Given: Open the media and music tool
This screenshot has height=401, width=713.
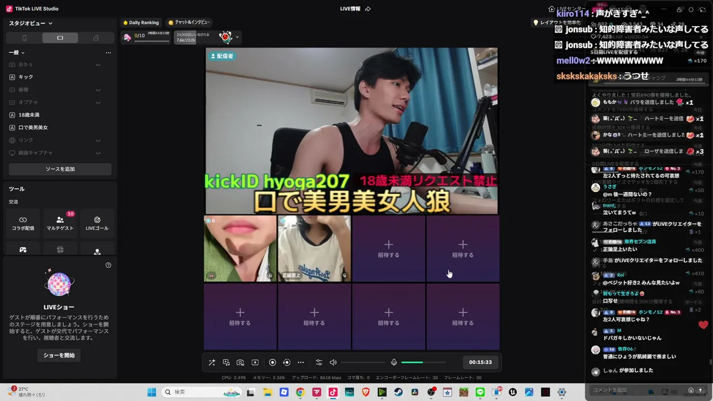Looking at the screenshot, I should coord(226,363).
